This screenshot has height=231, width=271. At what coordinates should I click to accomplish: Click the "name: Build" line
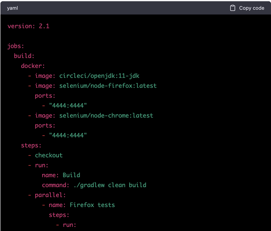click(61, 175)
